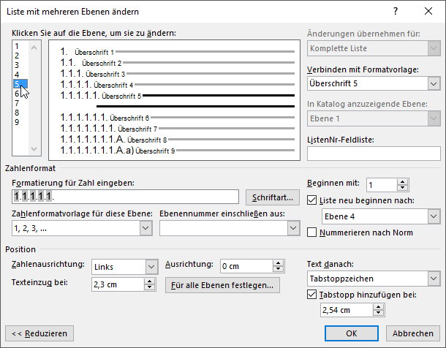Screen dimensions: 446x348
Task: Open 'Verbinden mit Formatvorlage' dropdown
Action: coord(434,84)
